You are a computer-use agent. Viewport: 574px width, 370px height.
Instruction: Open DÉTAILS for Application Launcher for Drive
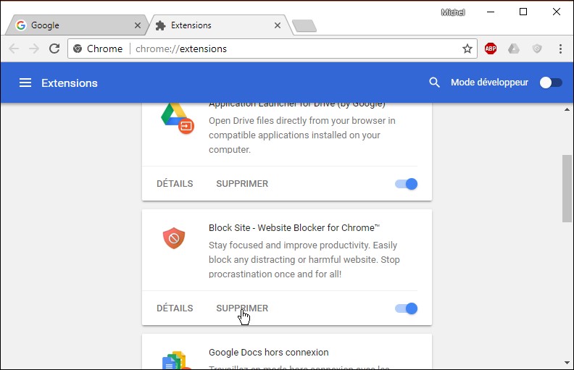coord(175,184)
